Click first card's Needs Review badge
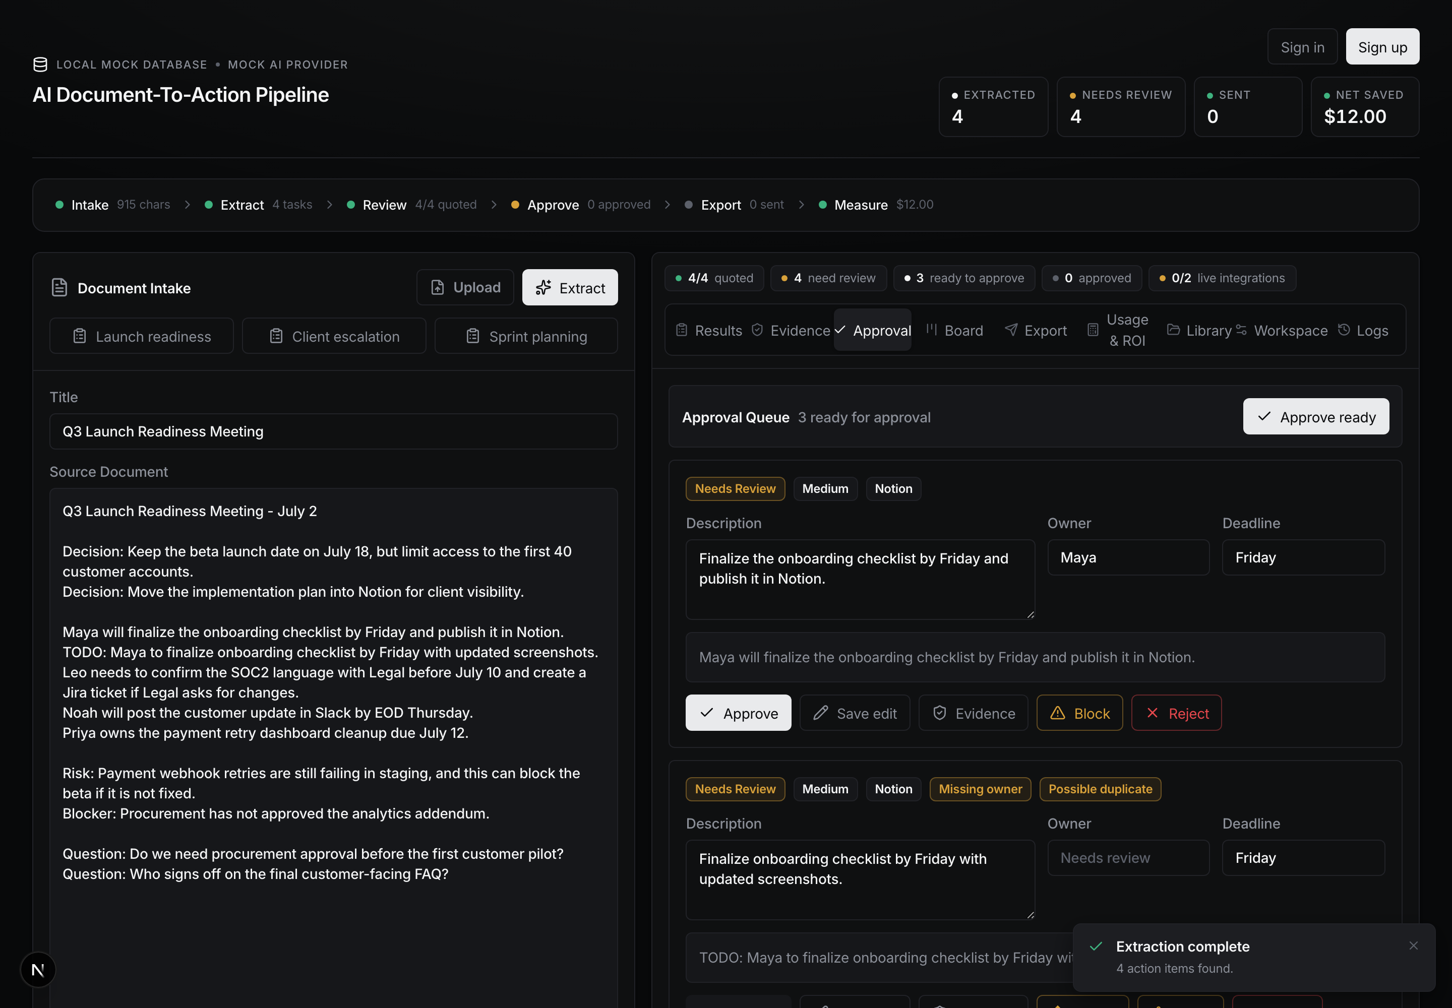The height and width of the screenshot is (1008, 1452). (735, 488)
